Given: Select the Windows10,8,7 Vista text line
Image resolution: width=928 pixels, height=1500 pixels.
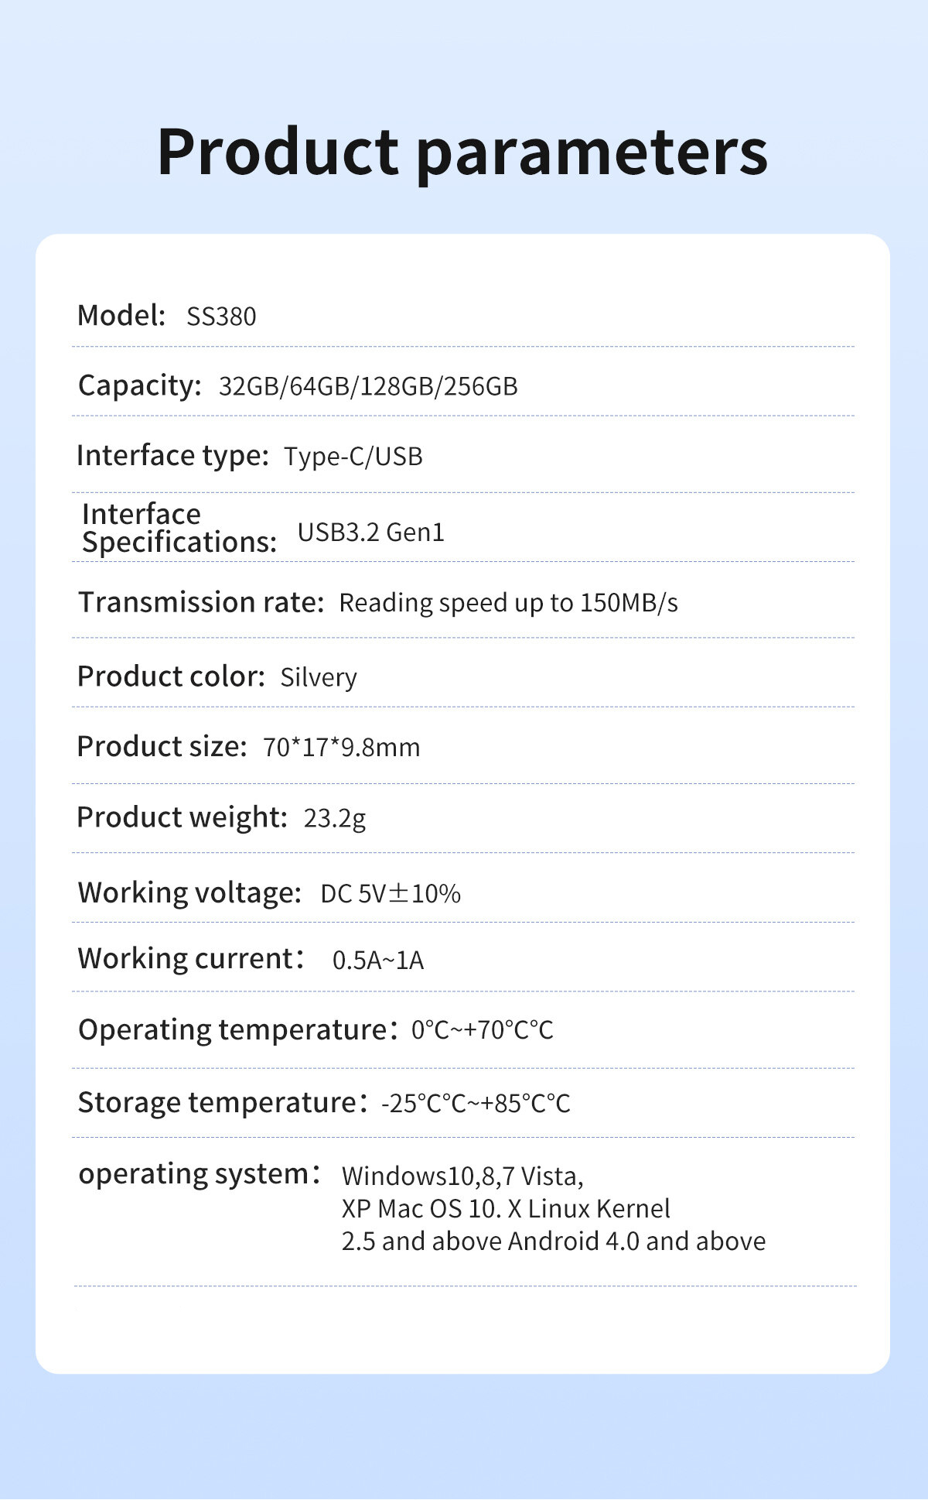Looking at the screenshot, I should click(462, 1176).
